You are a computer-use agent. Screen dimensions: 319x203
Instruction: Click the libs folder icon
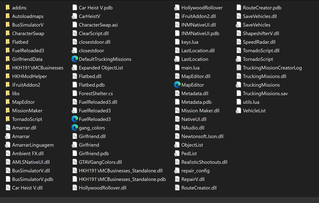8,93
